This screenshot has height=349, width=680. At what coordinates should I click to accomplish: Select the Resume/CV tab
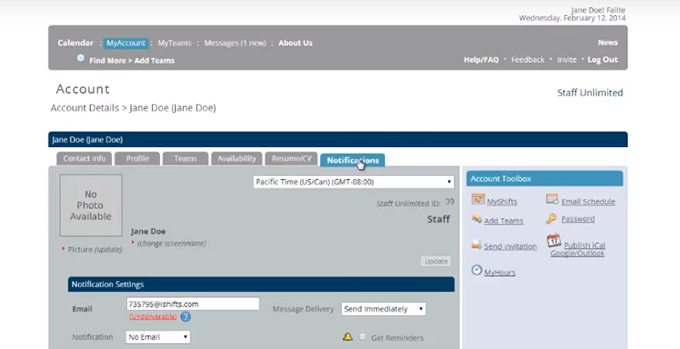[292, 159]
